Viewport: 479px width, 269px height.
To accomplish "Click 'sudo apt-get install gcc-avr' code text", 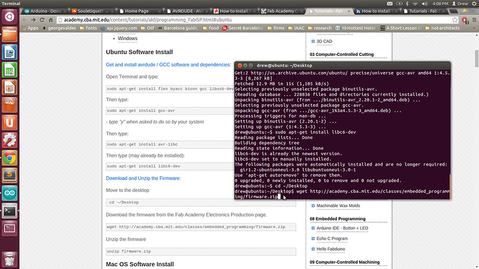I will (141, 111).
